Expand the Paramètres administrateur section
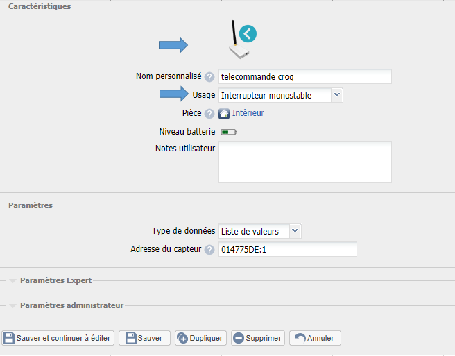 click(x=71, y=305)
